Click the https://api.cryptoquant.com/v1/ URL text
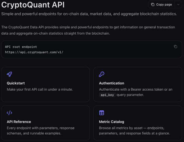 pos(34,52)
